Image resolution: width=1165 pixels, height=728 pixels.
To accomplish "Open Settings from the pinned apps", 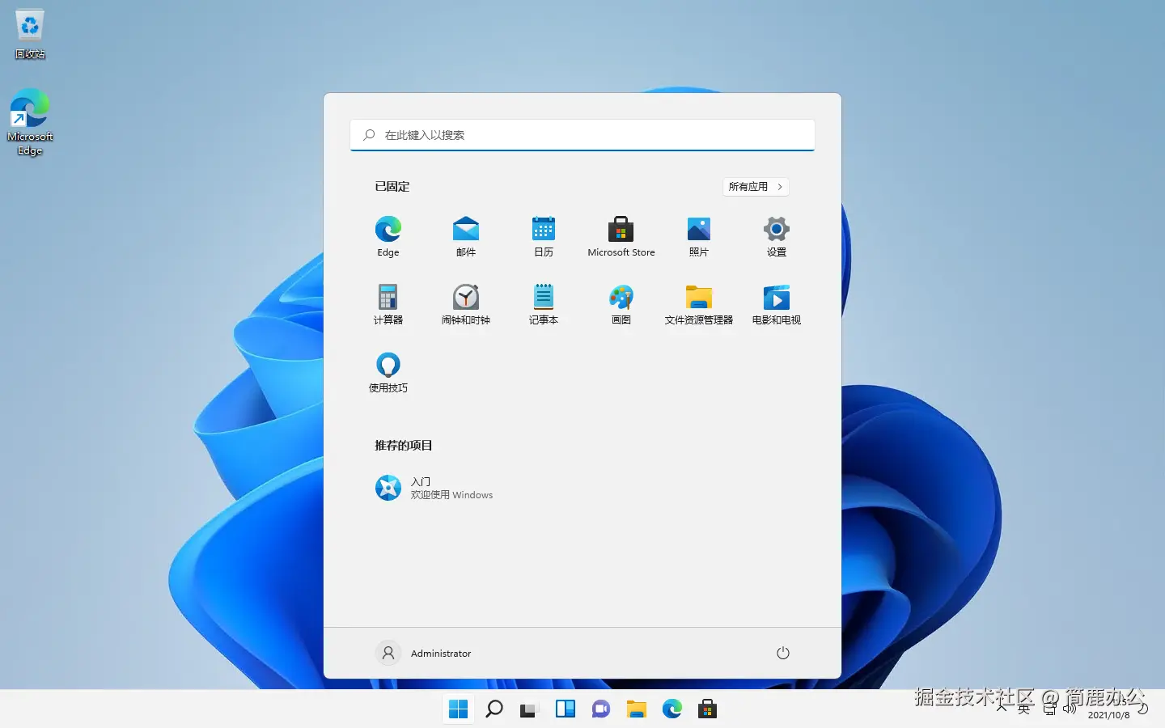I will pyautogui.click(x=776, y=236).
